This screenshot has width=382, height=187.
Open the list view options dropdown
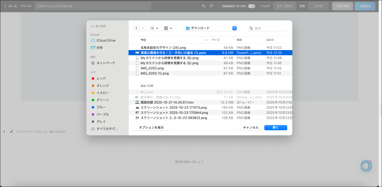coord(154,28)
